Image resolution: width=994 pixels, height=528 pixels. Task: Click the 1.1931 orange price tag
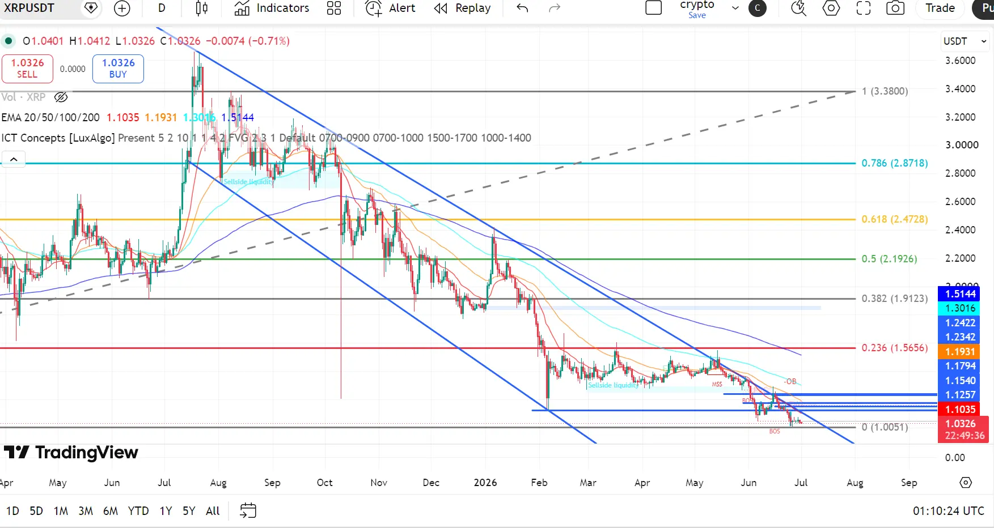pos(960,352)
